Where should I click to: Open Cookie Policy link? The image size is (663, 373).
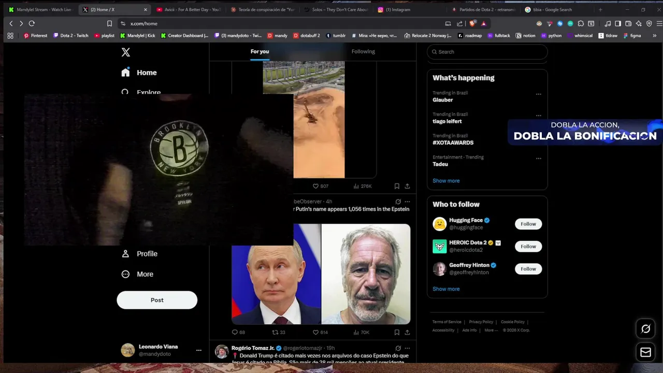pyautogui.click(x=513, y=322)
